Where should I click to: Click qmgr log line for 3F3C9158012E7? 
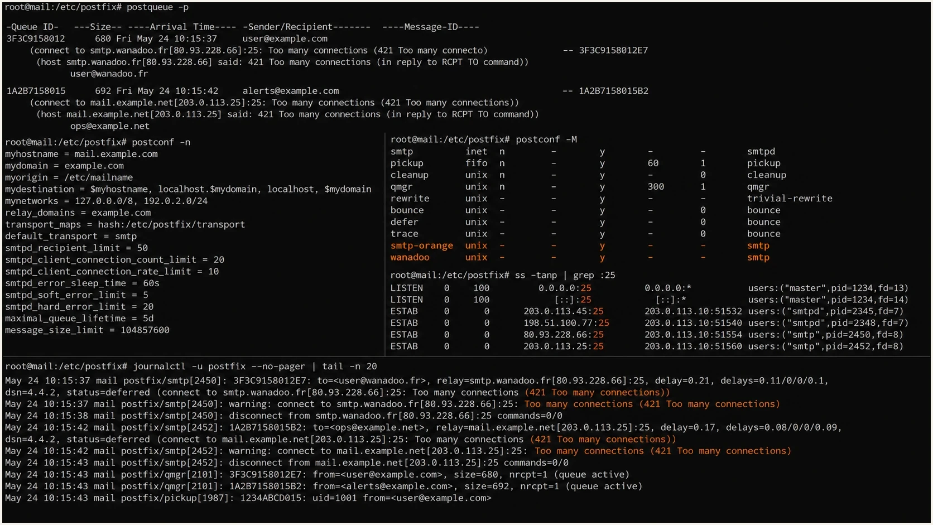317,474
